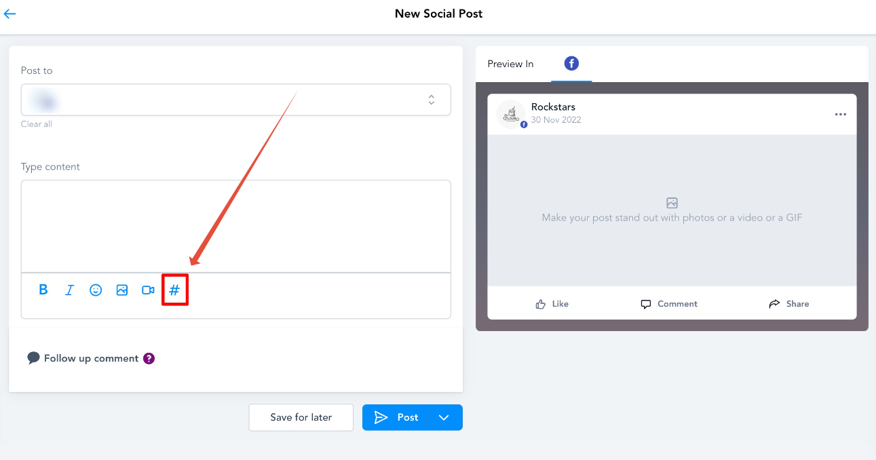Click the blue Post button
This screenshot has width=876, height=460.
click(x=396, y=417)
